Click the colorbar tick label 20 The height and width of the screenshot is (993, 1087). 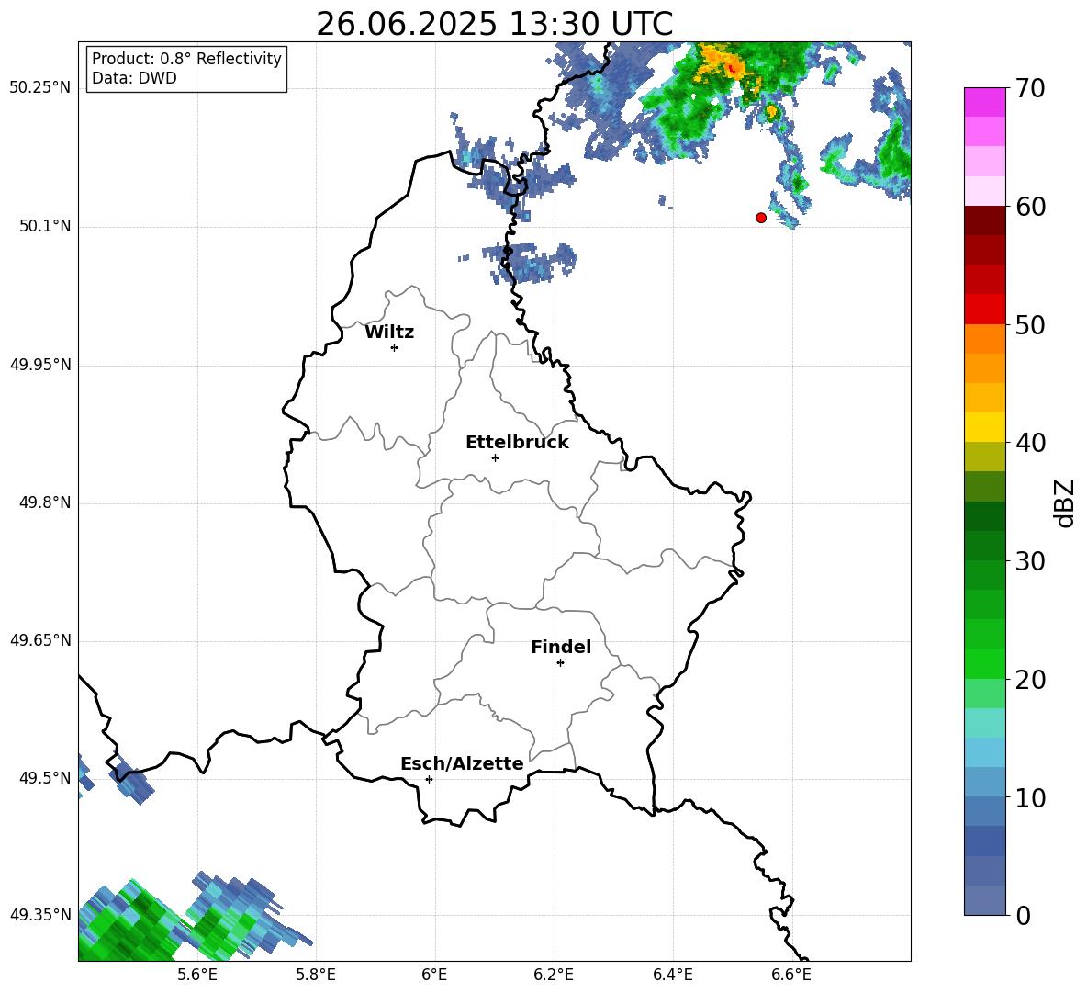(1030, 680)
